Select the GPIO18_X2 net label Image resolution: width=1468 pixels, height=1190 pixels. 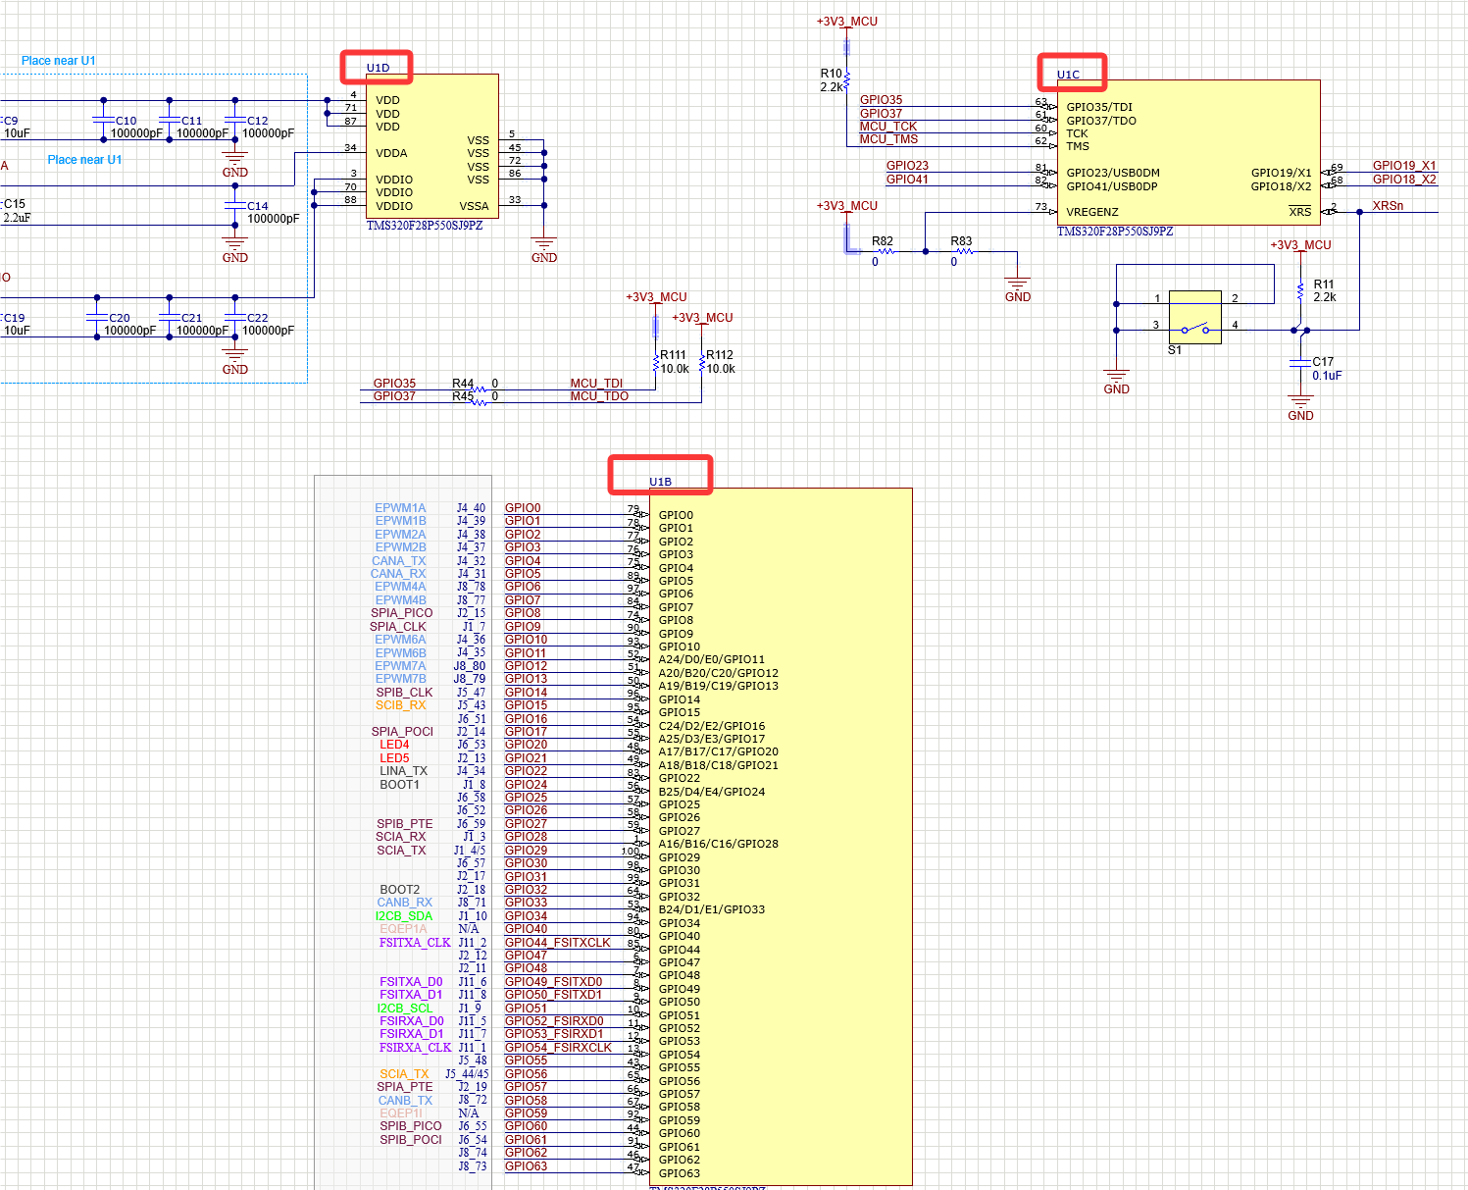point(1404,180)
